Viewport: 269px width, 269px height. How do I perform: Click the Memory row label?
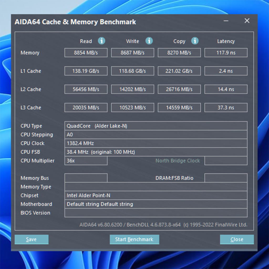pyautogui.click(x=30, y=53)
